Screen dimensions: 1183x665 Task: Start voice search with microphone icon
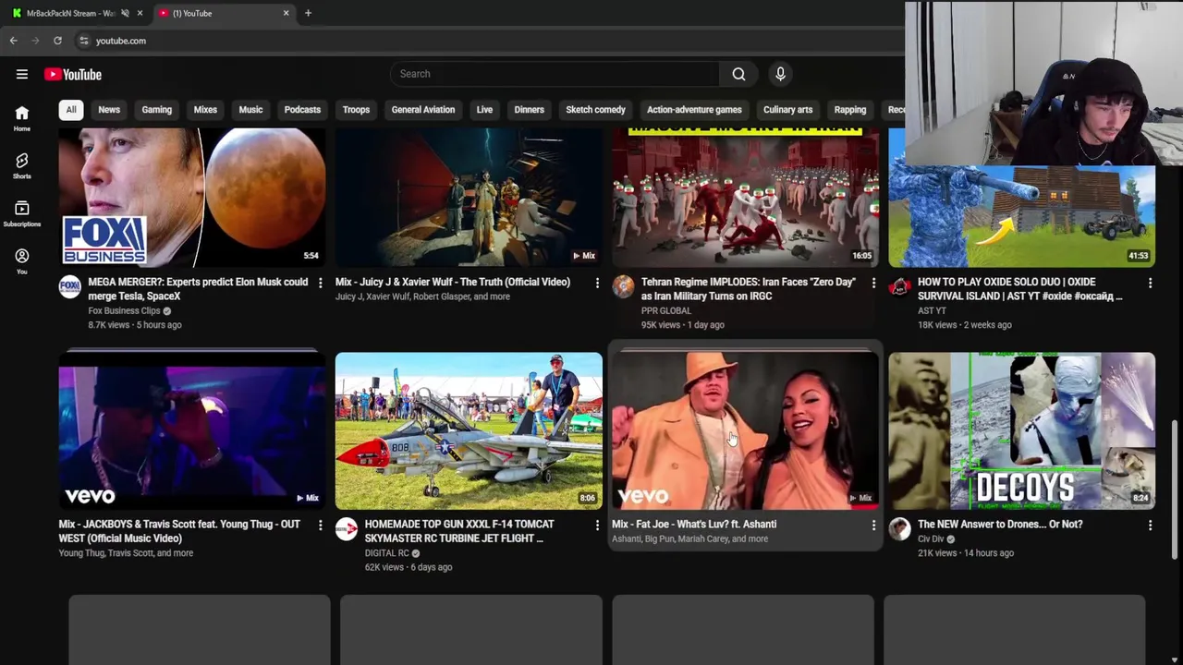[x=780, y=74]
